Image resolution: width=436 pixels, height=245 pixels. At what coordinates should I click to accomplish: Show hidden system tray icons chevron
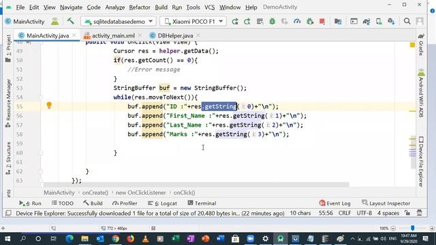[x=352, y=239]
